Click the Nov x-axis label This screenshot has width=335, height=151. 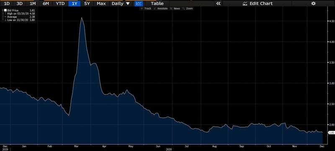click(295, 146)
